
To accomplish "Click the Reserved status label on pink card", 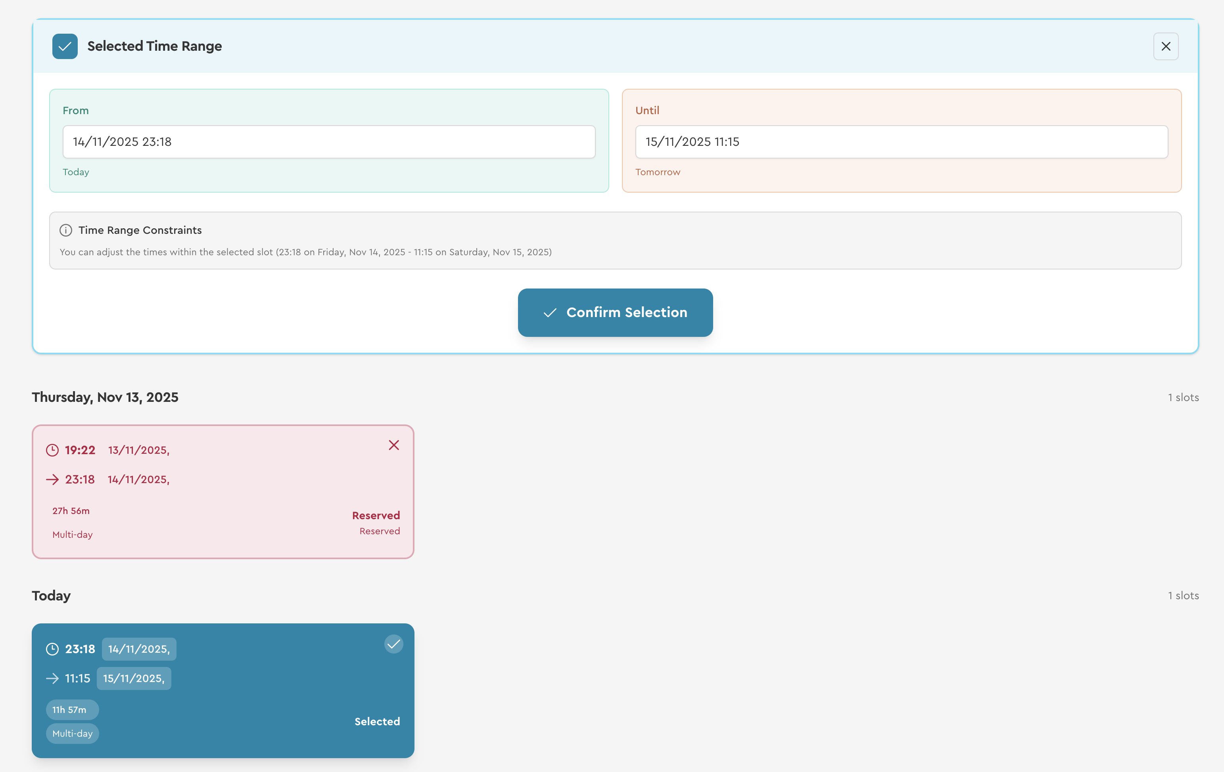I will [x=376, y=516].
